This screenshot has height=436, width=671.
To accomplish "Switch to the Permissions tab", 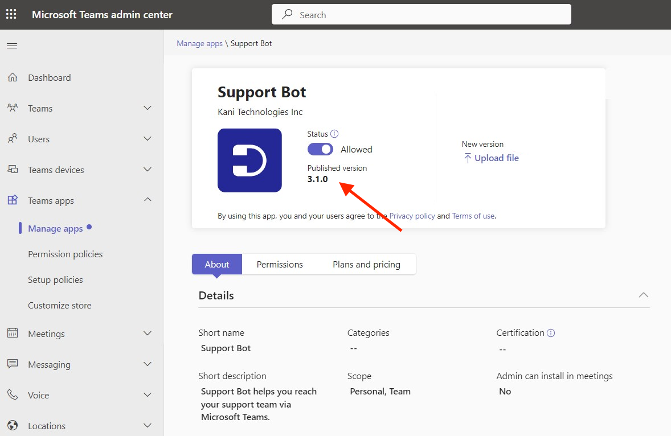I will pyautogui.click(x=280, y=264).
